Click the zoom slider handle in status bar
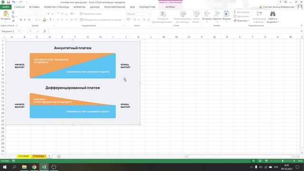 [283, 161]
